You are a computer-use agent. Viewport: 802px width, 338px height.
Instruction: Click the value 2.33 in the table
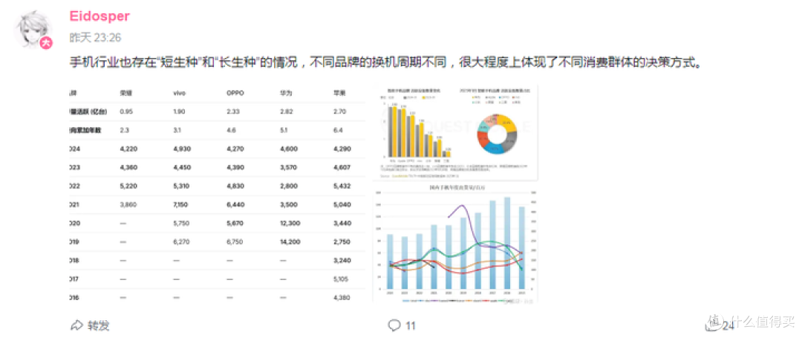coord(233,111)
